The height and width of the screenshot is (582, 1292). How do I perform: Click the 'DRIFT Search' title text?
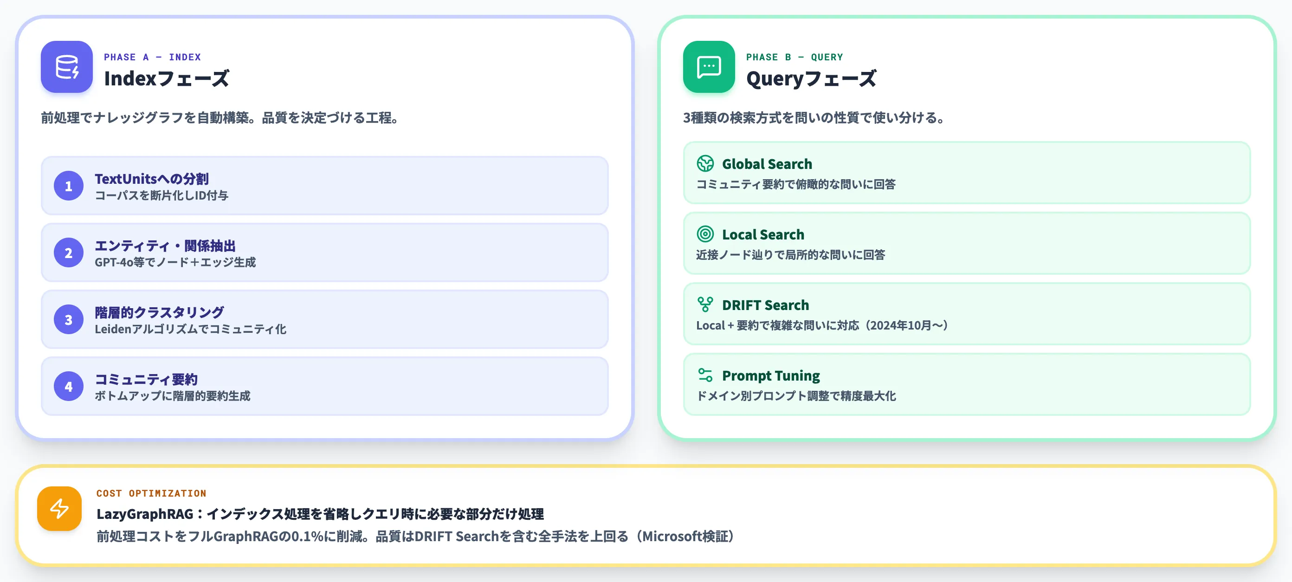[x=765, y=305]
